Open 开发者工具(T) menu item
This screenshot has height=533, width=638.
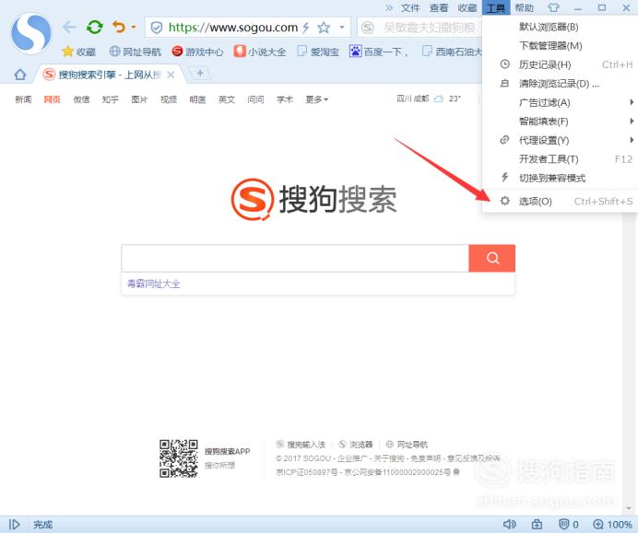pyautogui.click(x=560, y=159)
